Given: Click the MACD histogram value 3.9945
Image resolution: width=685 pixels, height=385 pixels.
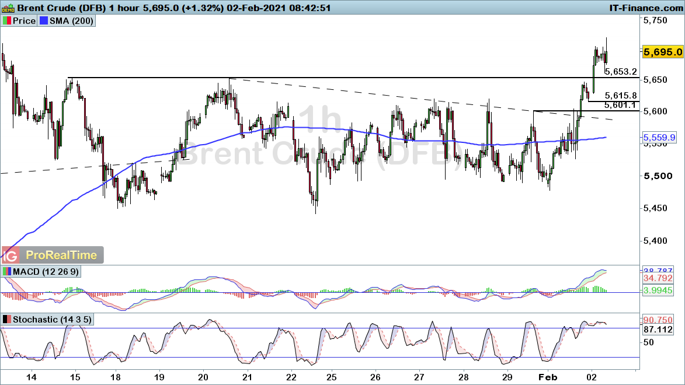Looking at the screenshot, I should click(x=658, y=290).
